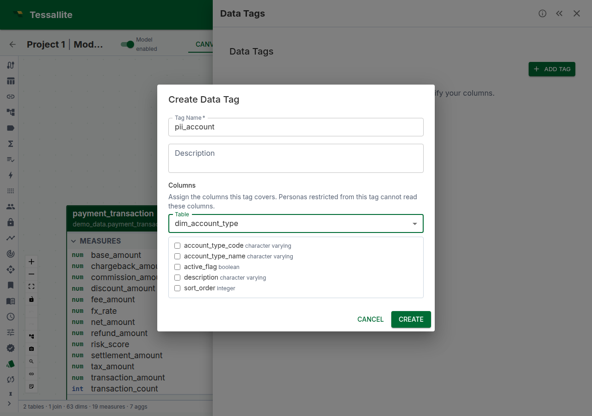Click the canvas search magnifier icon
The image size is (592, 416).
tap(31, 361)
